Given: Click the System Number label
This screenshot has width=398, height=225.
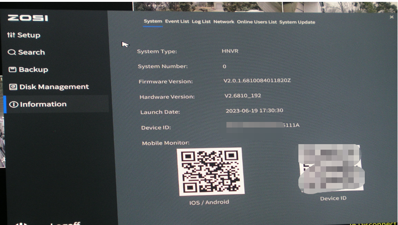Looking at the screenshot, I should tap(162, 67).
